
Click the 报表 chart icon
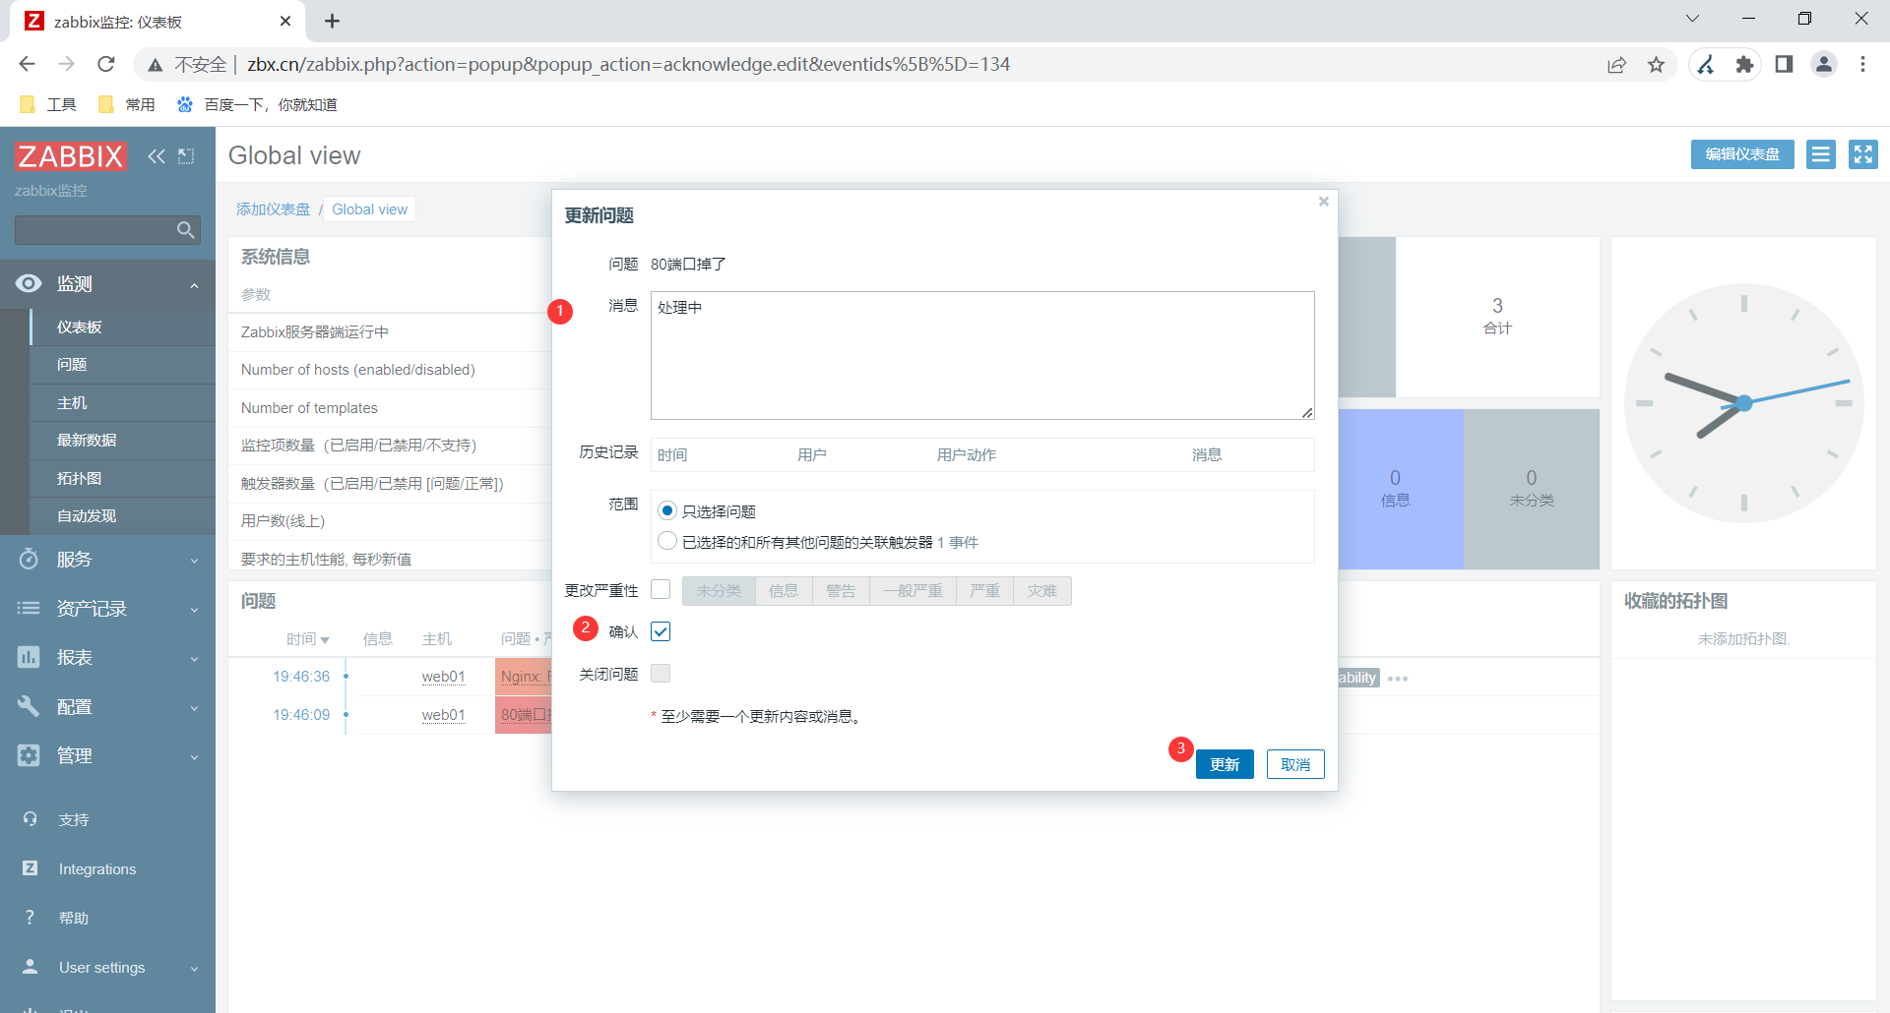tap(29, 657)
